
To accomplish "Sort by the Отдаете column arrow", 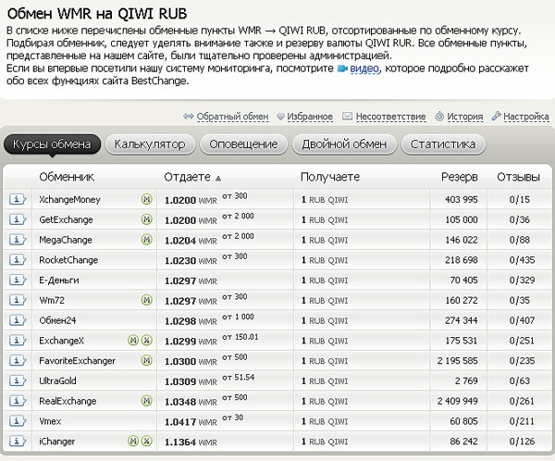I will tap(218, 179).
